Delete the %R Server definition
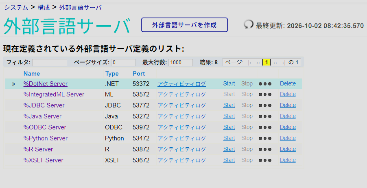This screenshot has height=188, width=367. tap(288, 149)
